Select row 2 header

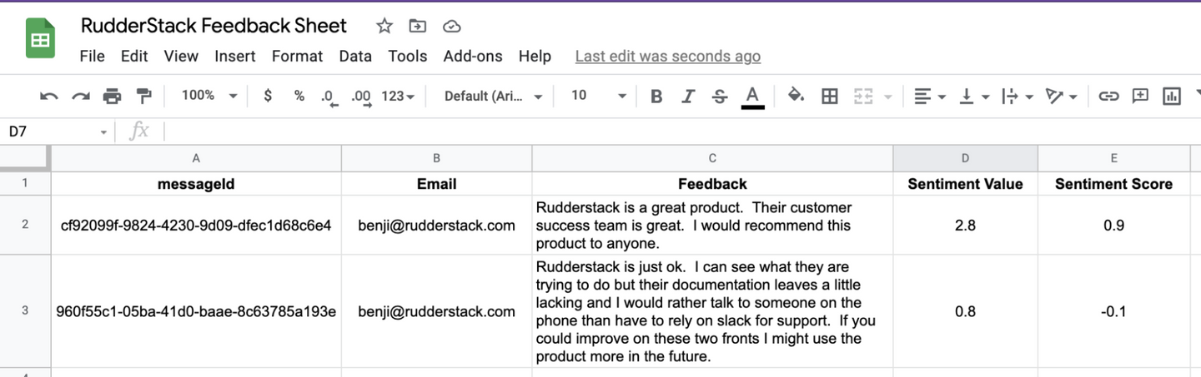[25, 225]
